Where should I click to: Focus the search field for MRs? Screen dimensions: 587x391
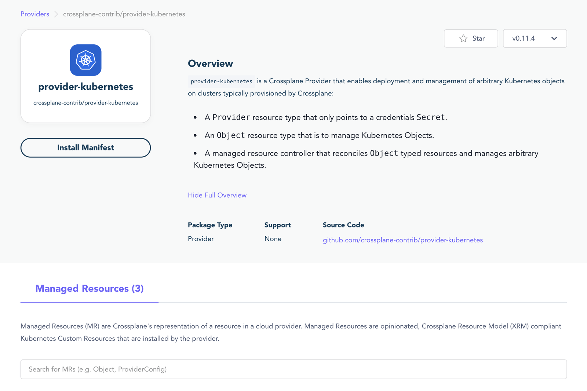point(293,369)
